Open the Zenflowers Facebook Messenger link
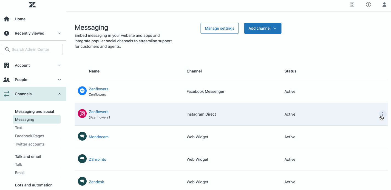391x190 pixels. (98, 89)
